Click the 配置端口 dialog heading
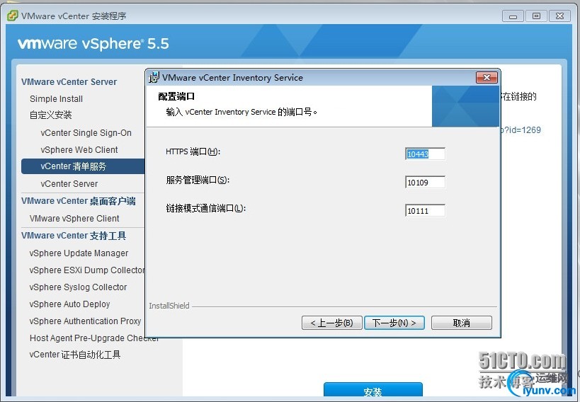 [176, 96]
